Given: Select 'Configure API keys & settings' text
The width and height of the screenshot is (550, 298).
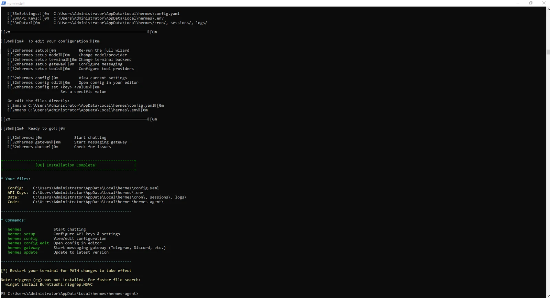Looking at the screenshot, I should click(87, 234).
